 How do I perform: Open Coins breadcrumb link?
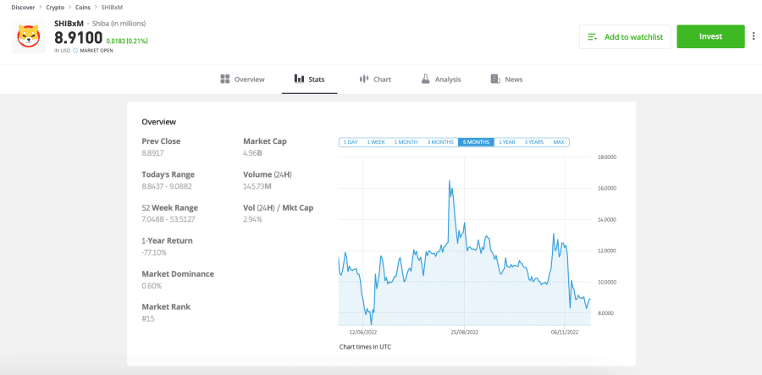[83, 8]
